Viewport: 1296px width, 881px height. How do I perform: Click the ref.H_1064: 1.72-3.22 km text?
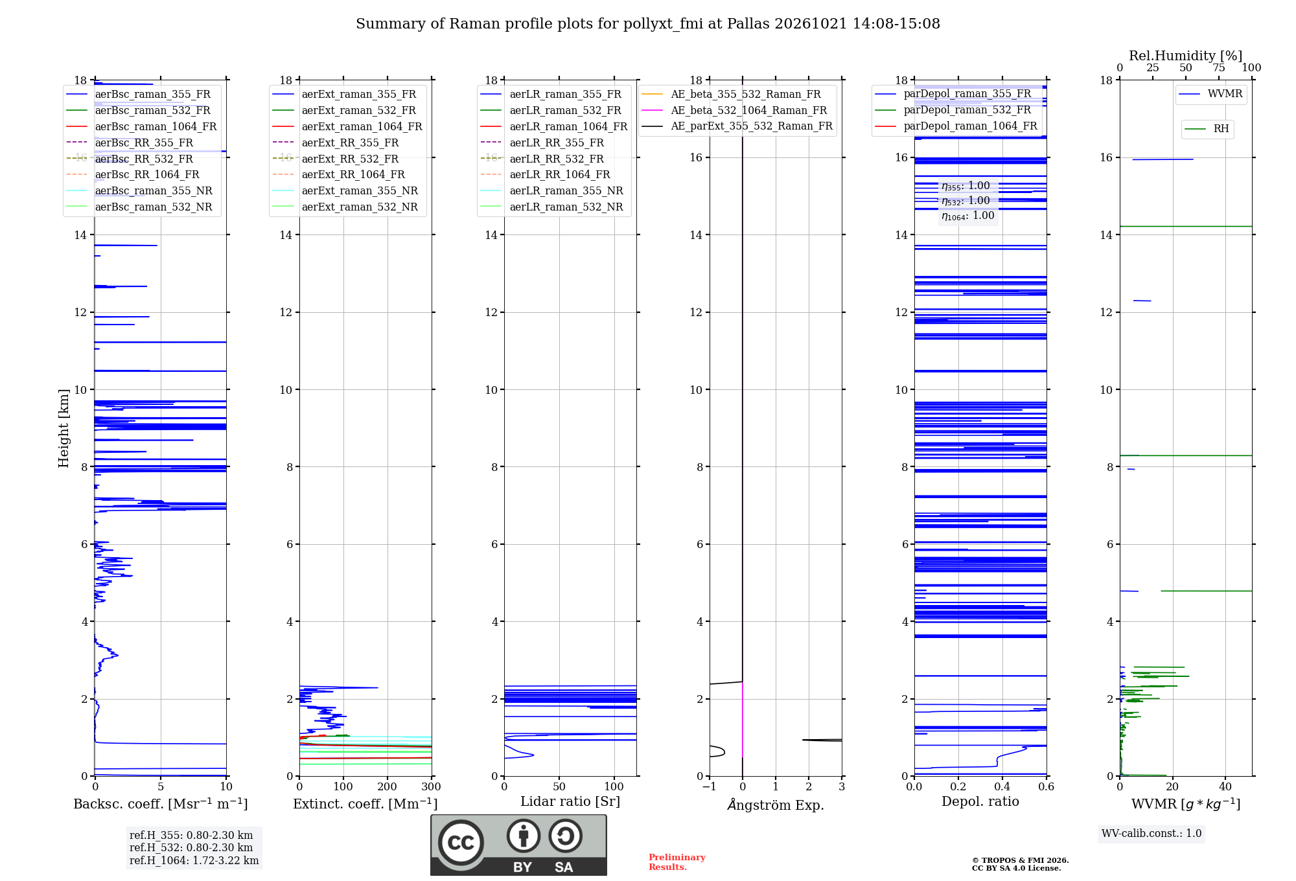(194, 860)
